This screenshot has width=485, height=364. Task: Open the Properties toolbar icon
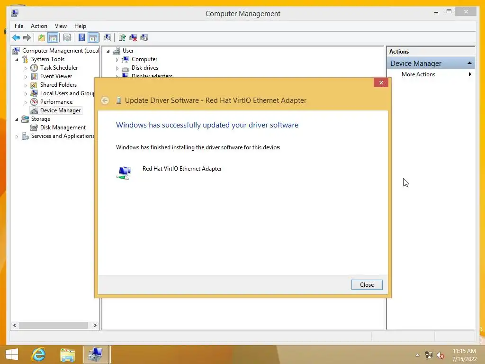pos(67,38)
